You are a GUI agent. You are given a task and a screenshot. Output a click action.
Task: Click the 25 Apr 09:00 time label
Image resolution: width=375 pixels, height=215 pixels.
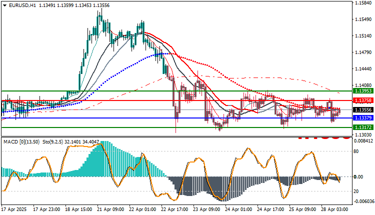point(303,209)
